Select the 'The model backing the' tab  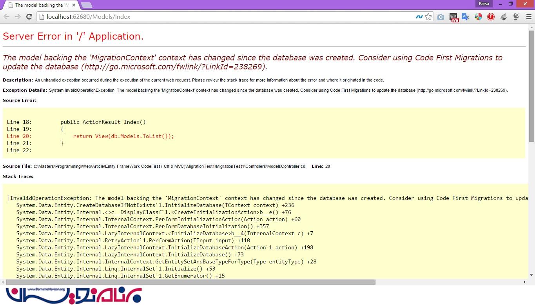click(x=39, y=5)
